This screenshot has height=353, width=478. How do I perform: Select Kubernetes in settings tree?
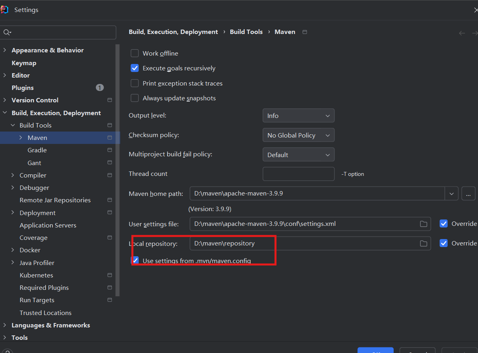click(x=36, y=275)
